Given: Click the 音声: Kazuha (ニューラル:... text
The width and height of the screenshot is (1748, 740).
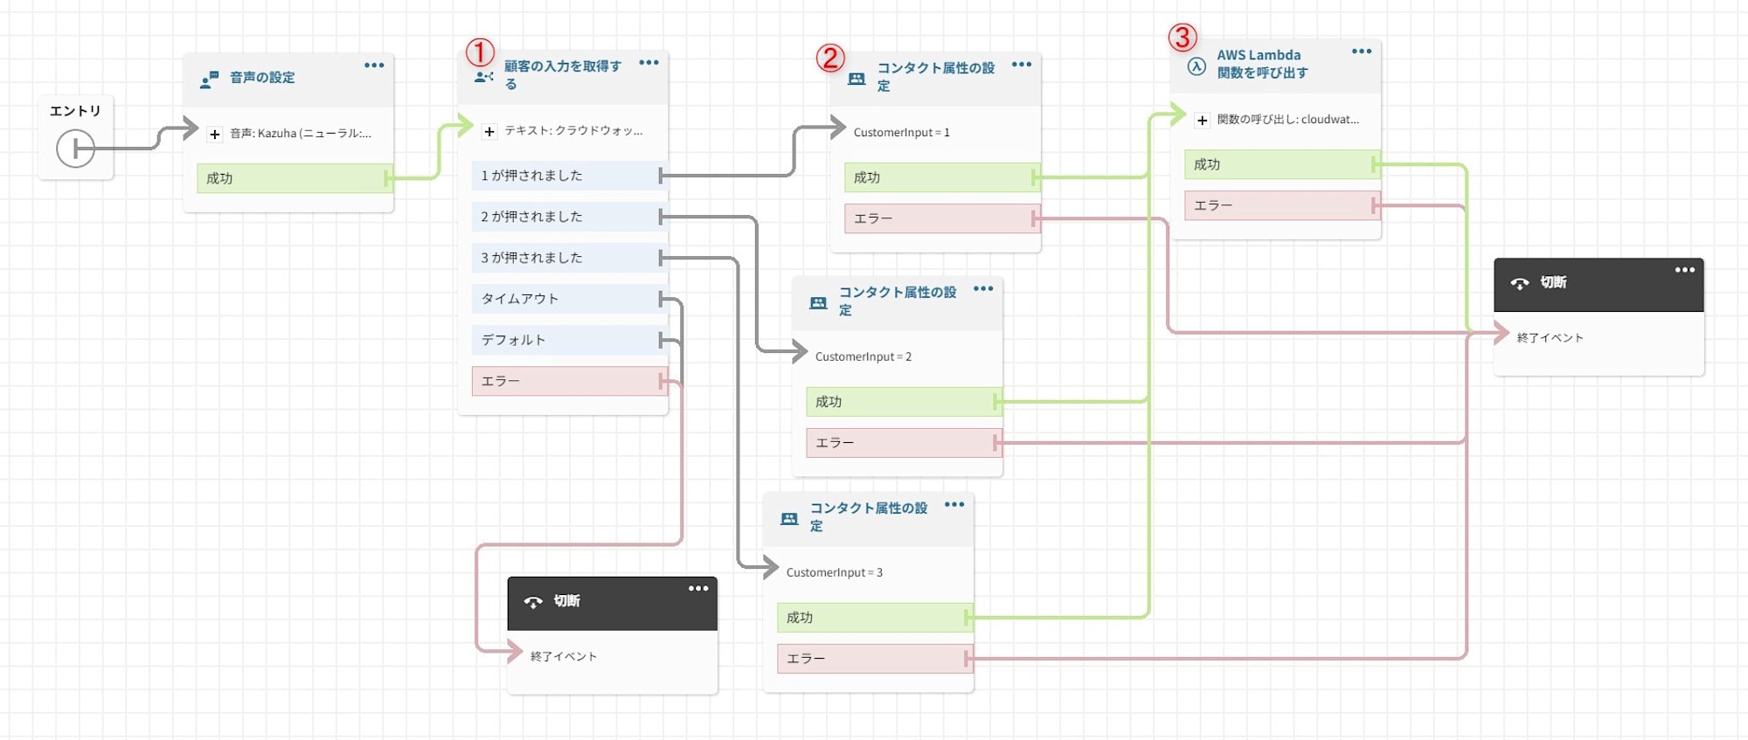Looking at the screenshot, I should tap(301, 134).
